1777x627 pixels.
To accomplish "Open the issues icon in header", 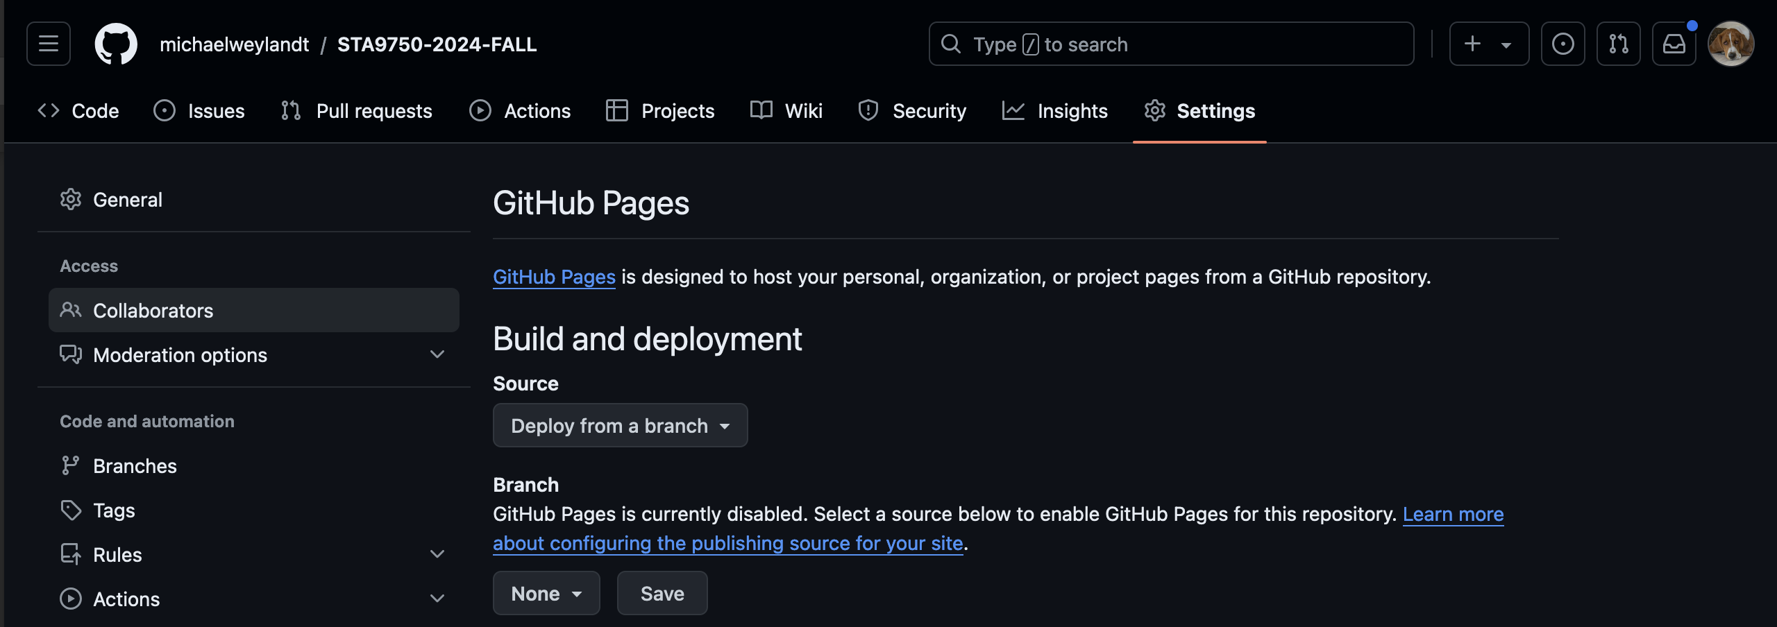I will click(x=1563, y=44).
